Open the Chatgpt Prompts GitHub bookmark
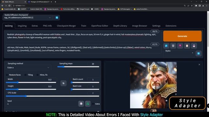 tap(83, 9)
